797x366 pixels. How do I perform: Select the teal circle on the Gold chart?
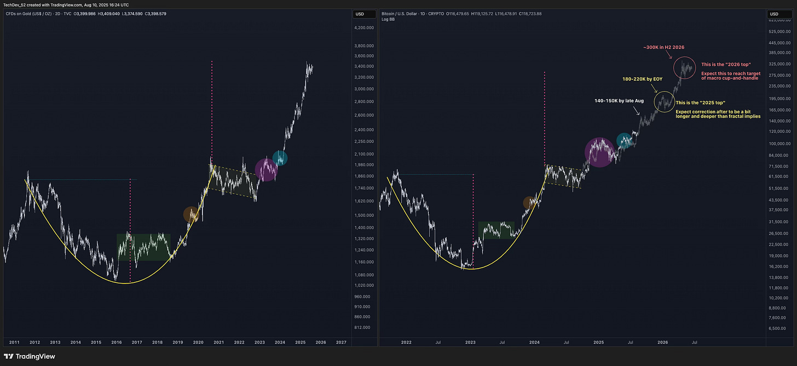pyautogui.click(x=280, y=158)
